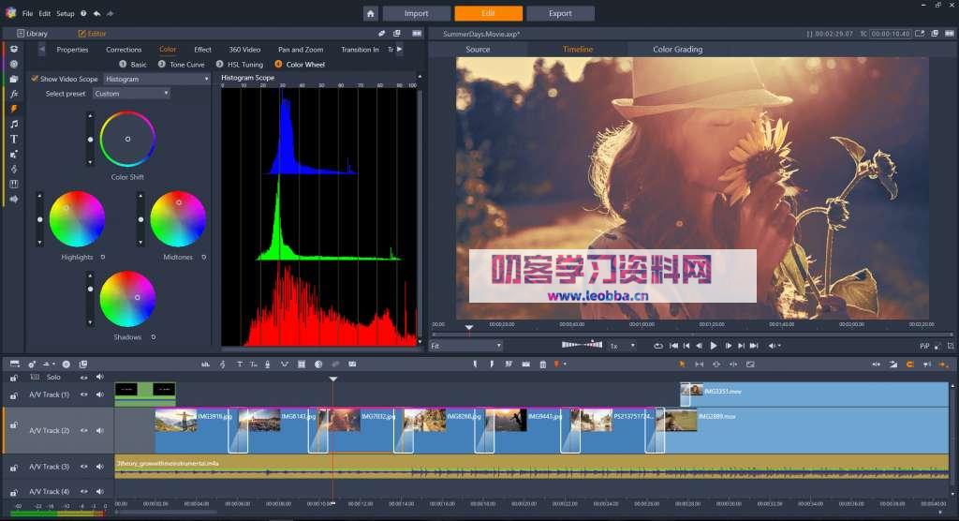Click the Solo track button
959x521 pixels.
53,377
